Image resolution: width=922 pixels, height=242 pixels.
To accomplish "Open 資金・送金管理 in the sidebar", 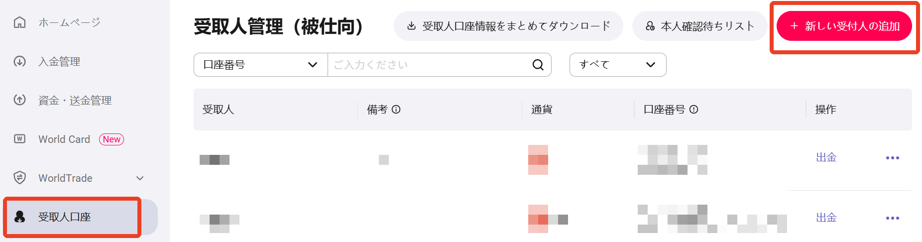I will tap(75, 100).
